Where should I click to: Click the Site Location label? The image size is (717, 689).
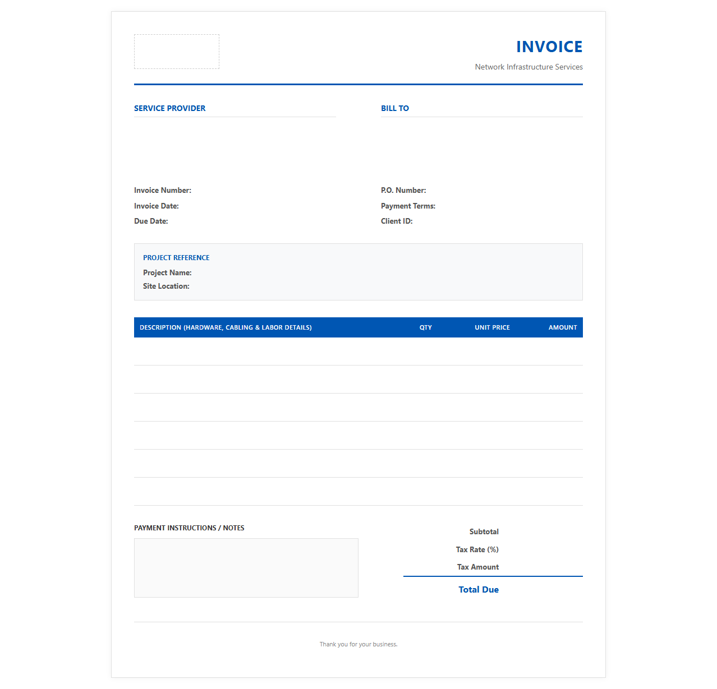tap(166, 286)
